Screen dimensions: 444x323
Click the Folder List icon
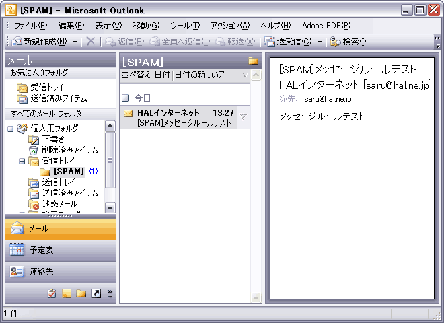[x=81, y=293]
